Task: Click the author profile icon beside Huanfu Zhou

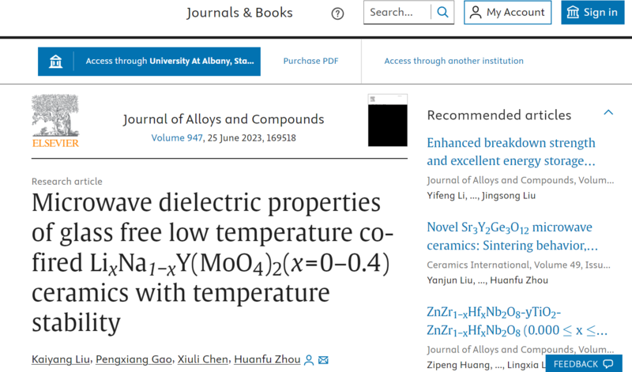Action: click(309, 360)
